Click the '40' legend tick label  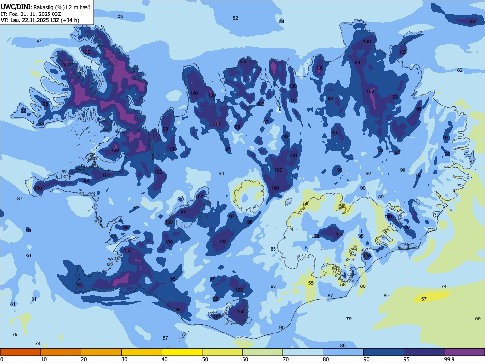coord(164,359)
